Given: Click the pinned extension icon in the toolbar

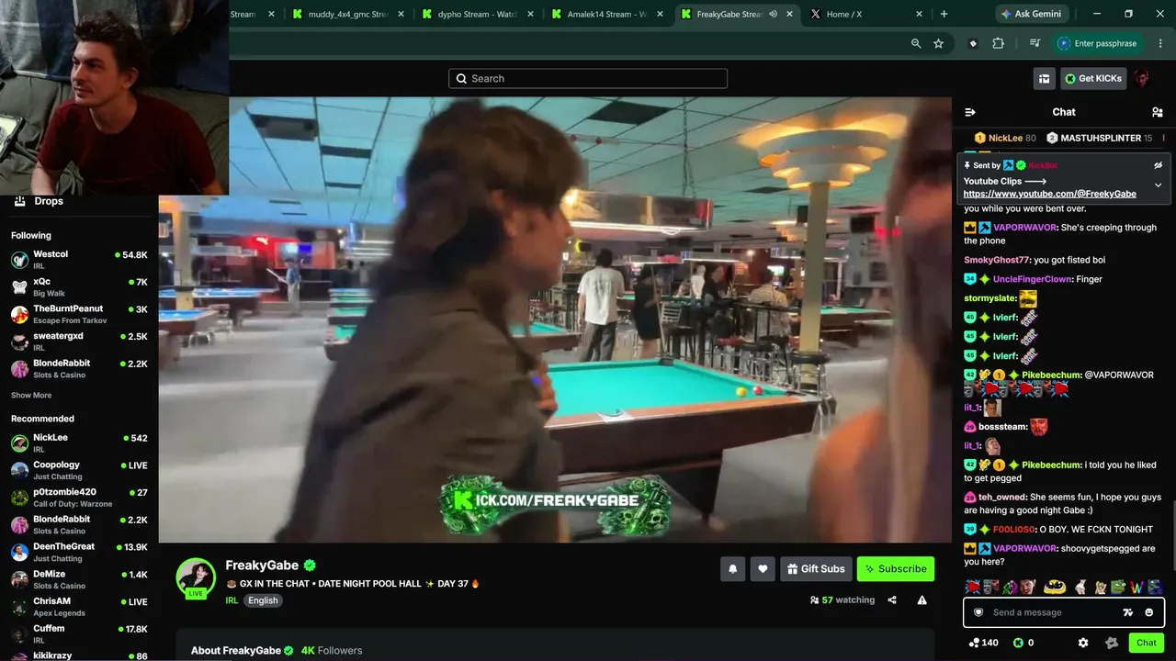Looking at the screenshot, I should 973,43.
